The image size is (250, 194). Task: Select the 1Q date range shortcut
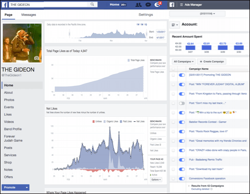(145, 25)
